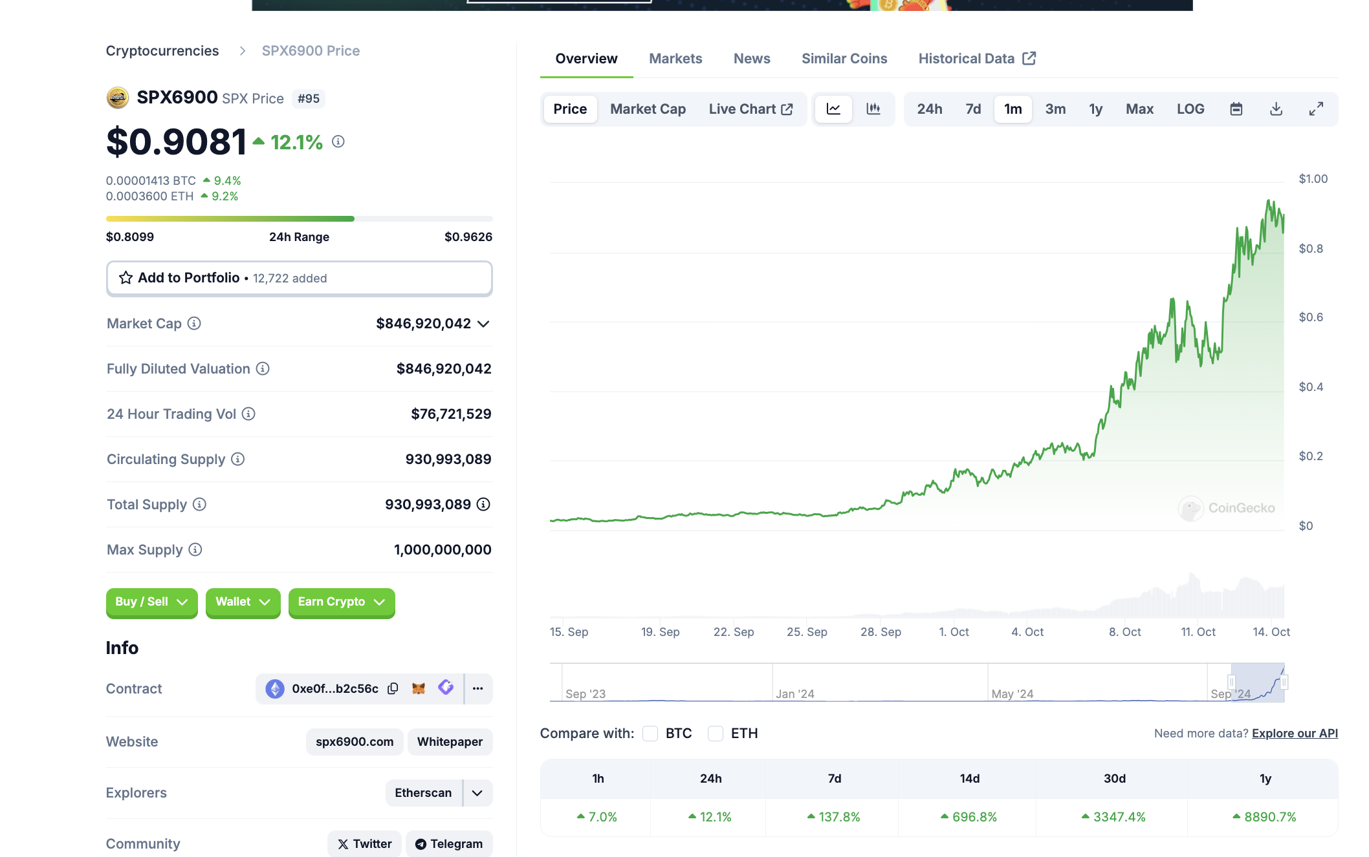Click info icon next to Market Cap
Viewport: 1369px width, 857px height.
click(x=194, y=323)
